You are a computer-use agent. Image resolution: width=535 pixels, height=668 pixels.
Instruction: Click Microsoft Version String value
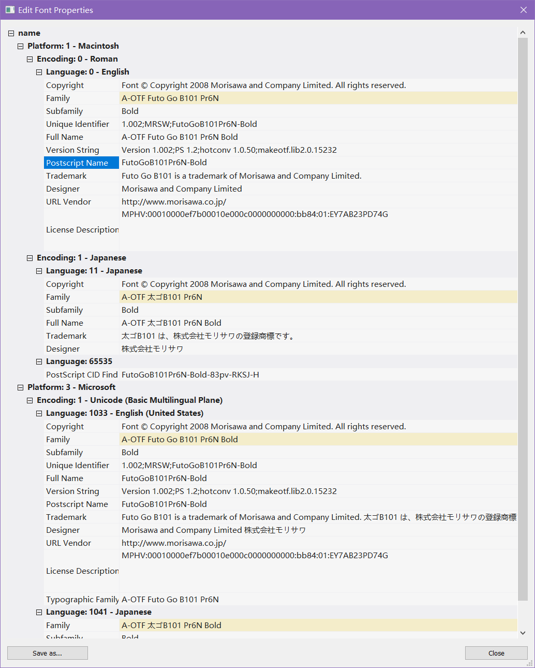[x=318, y=491]
